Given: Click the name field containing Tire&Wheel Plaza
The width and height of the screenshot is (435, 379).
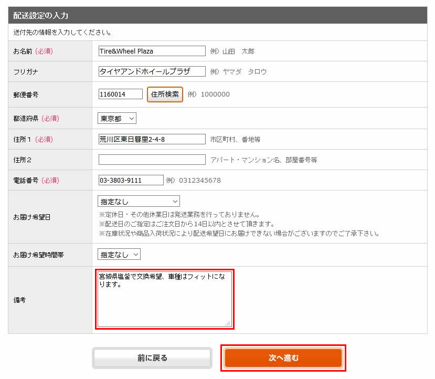Looking at the screenshot, I should tap(152, 51).
